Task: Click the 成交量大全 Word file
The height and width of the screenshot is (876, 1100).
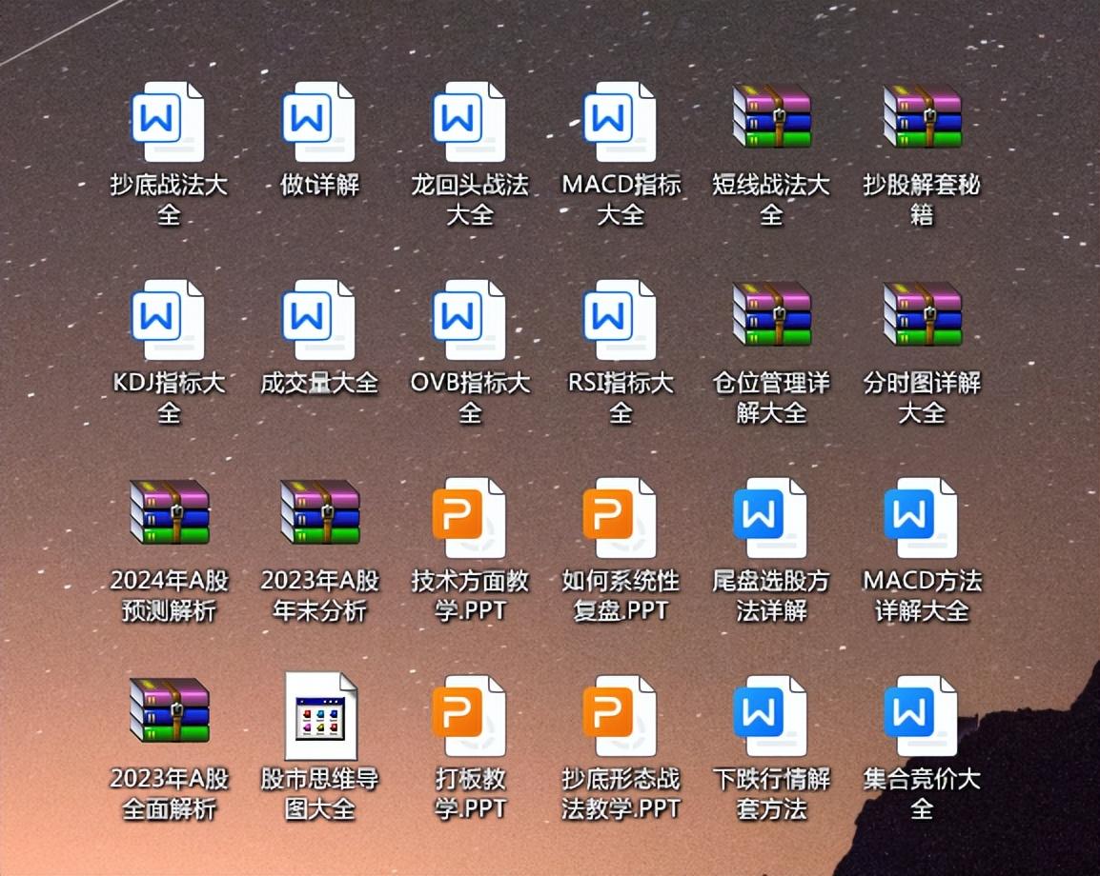Action: click(319, 320)
